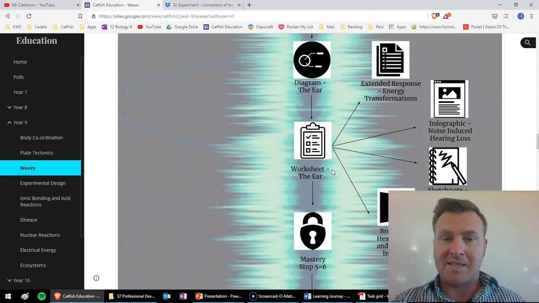Open the Pocket: My List bookmark
Viewport: 539px width, 303px height.
pyautogui.click(x=296, y=27)
